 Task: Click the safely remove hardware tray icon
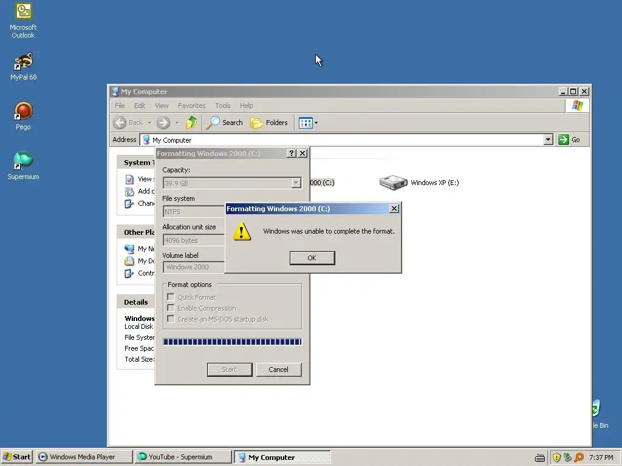point(568,458)
